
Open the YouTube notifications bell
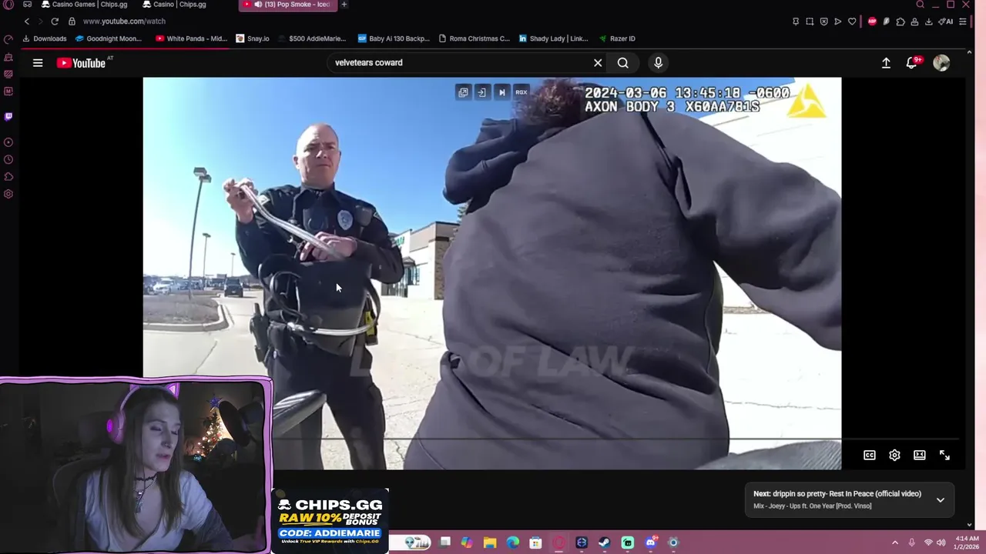tap(912, 63)
